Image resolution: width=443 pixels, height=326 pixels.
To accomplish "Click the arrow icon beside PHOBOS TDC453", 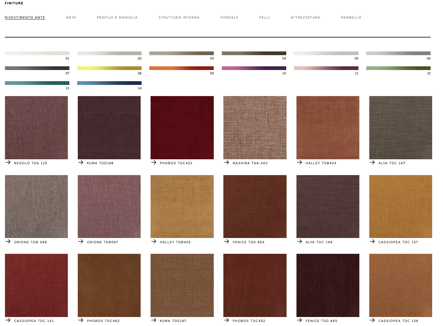I will (154, 162).
